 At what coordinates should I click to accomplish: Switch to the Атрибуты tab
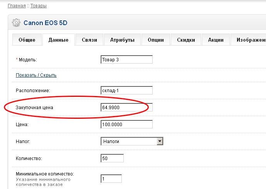122,40
